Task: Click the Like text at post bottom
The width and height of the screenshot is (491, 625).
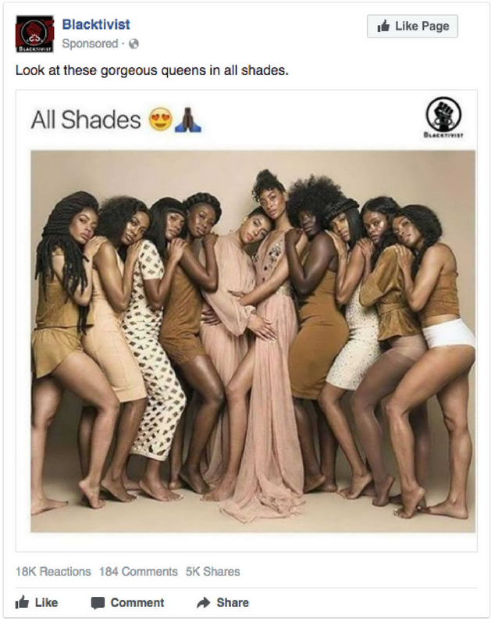Action: [46, 602]
